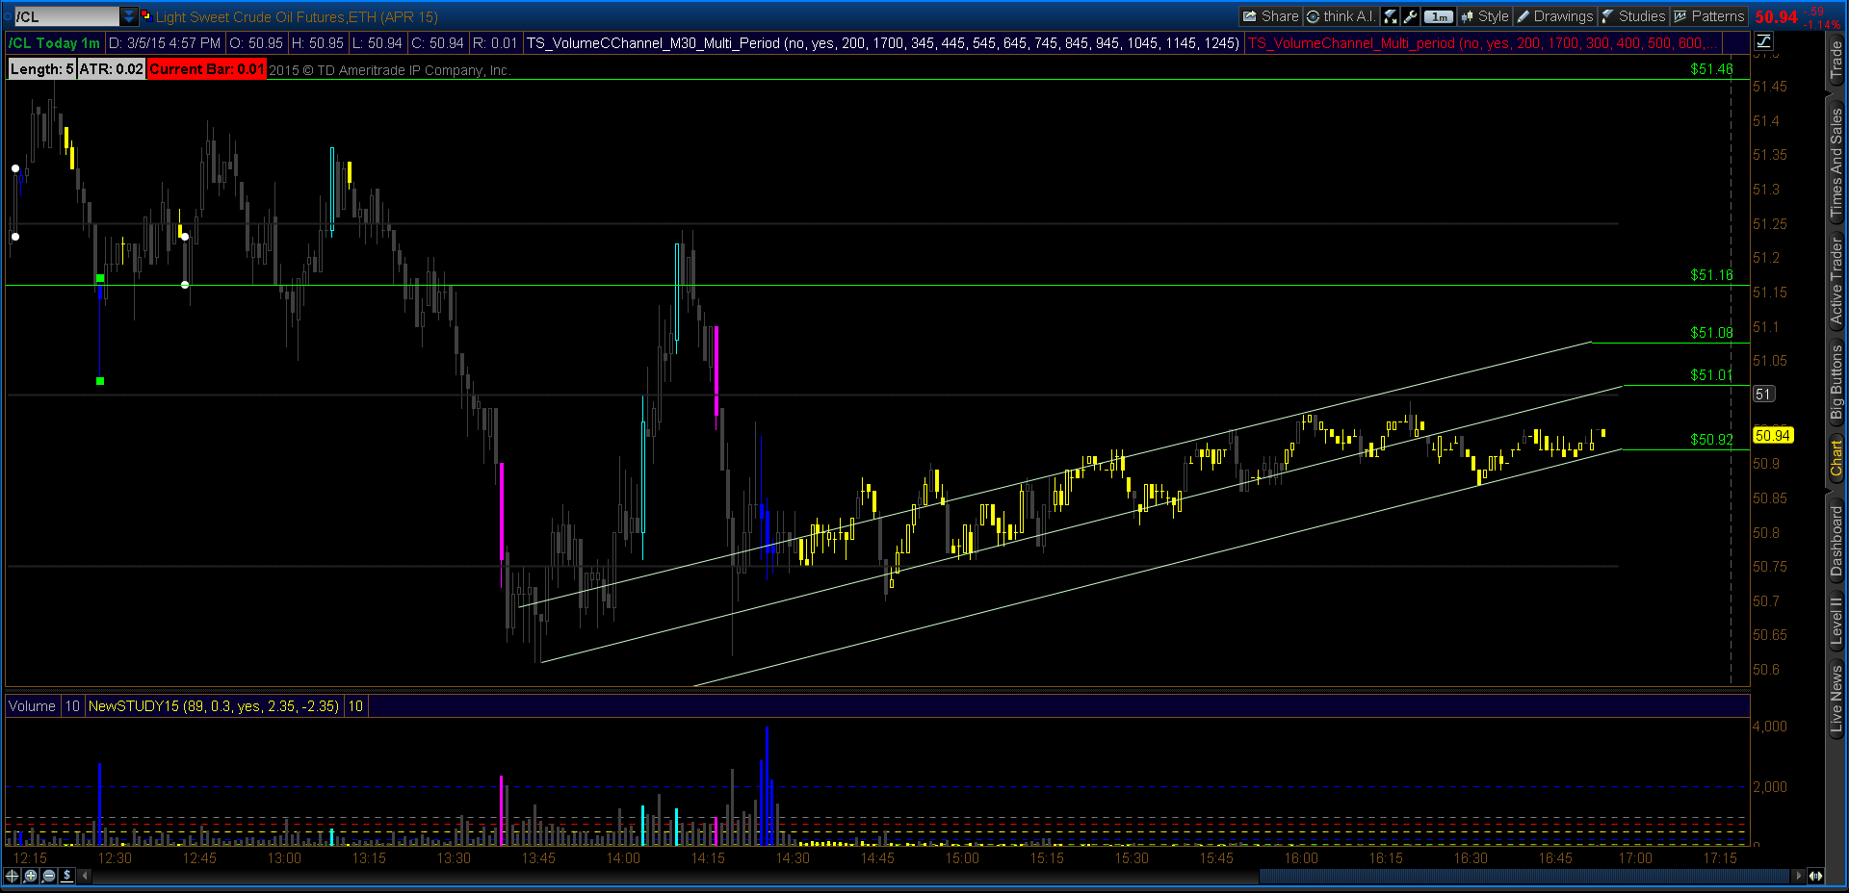1849x893 pixels.
Task: Click the /CL symbol input field
Action: click(66, 16)
